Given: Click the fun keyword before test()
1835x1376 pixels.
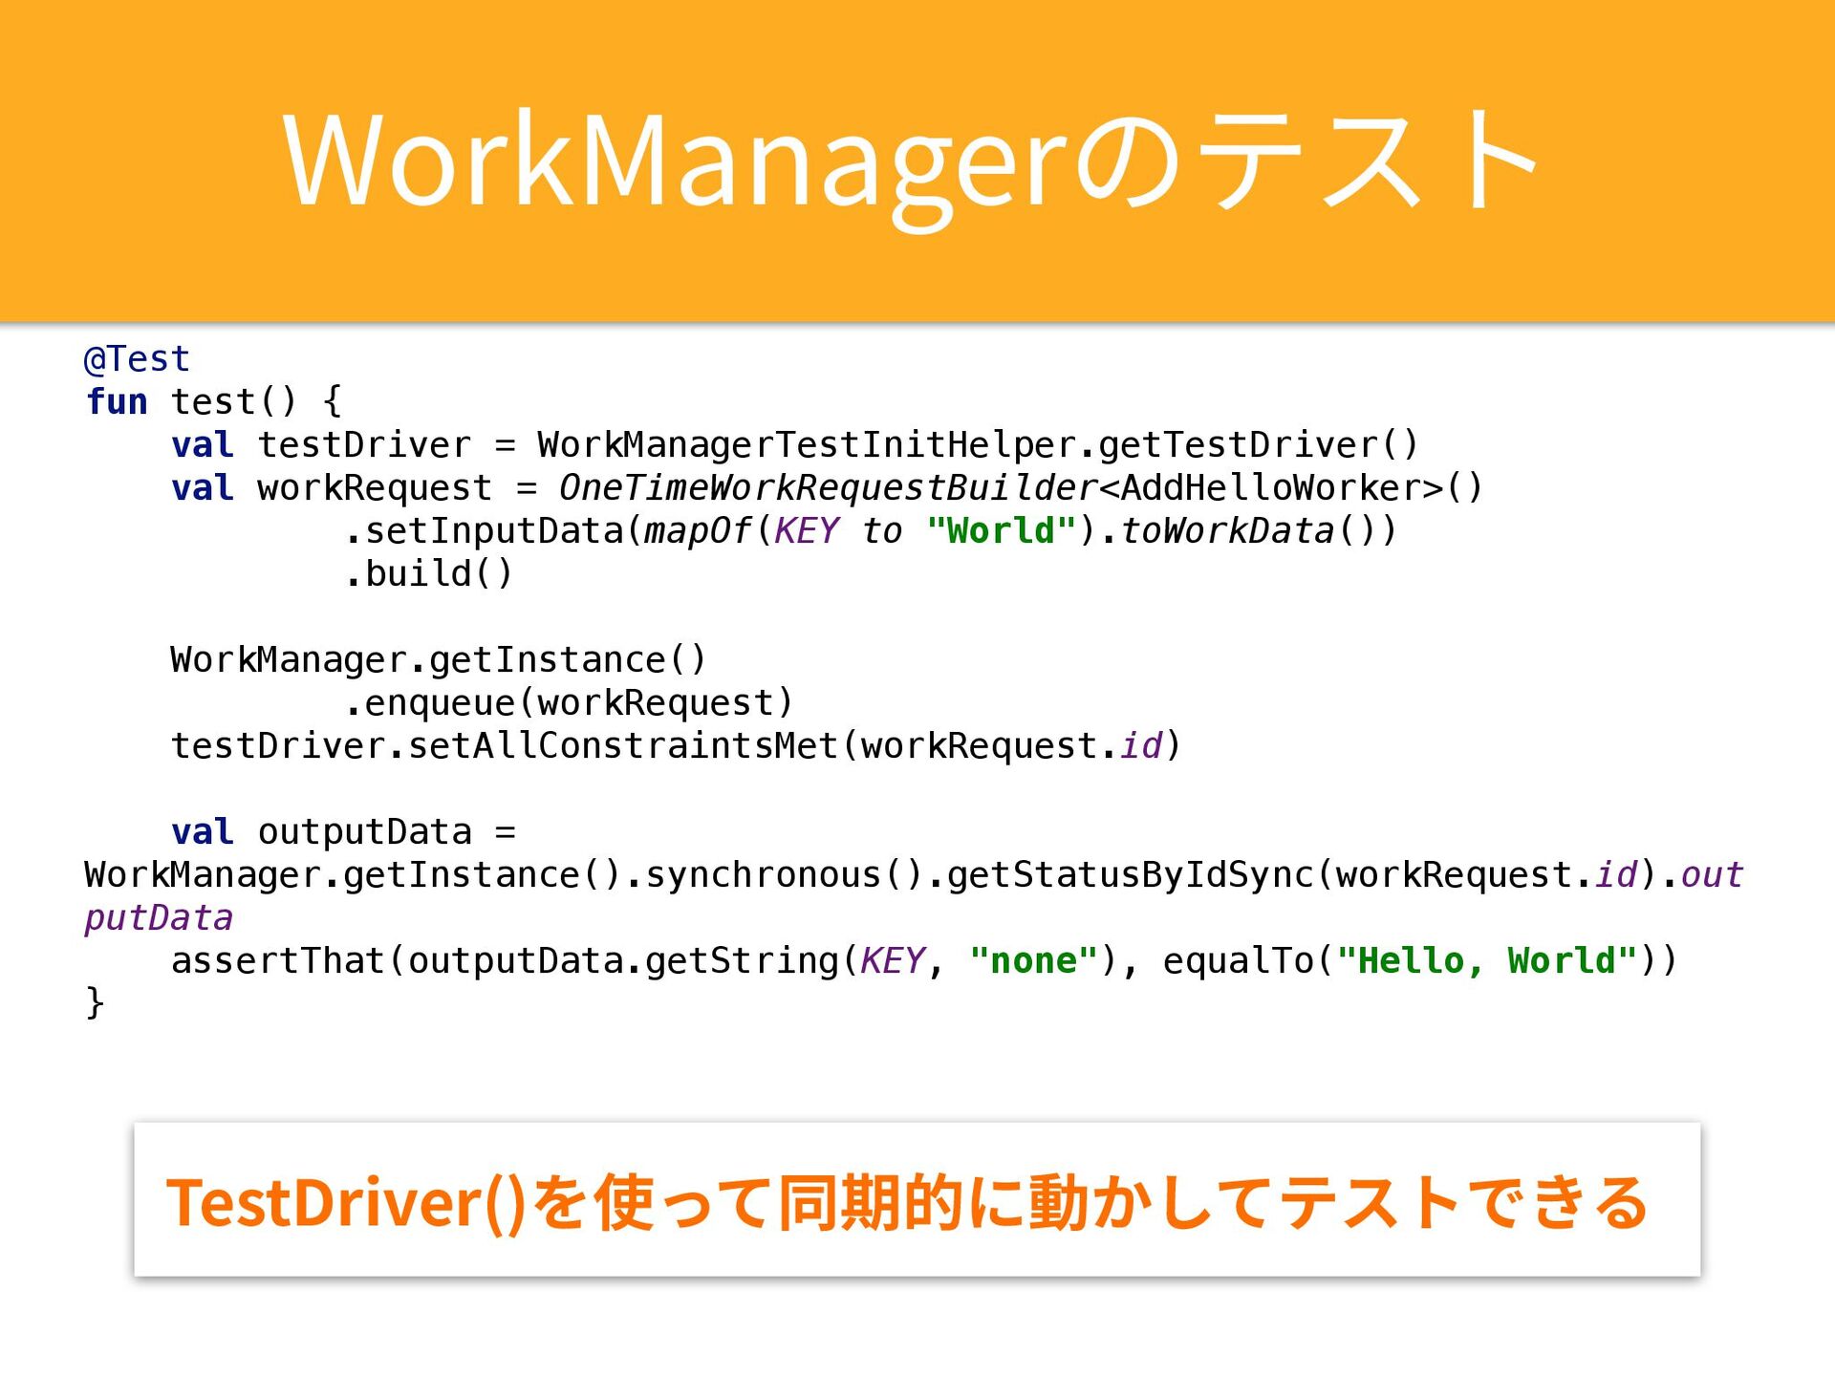Looking at the screenshot, I should pyautogui.click(x=117, y=401).
